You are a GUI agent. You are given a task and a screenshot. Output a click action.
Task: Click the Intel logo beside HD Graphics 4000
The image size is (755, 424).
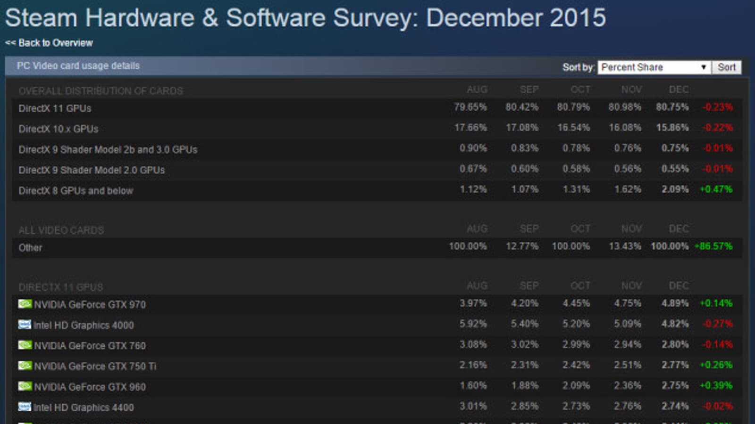(25, 325)
